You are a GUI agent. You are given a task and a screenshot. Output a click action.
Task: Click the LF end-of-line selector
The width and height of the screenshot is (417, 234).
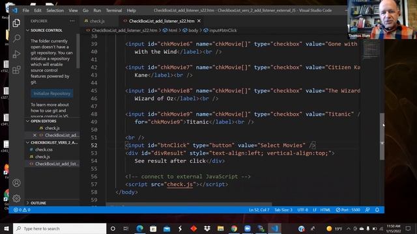click(x=315, y=210)
